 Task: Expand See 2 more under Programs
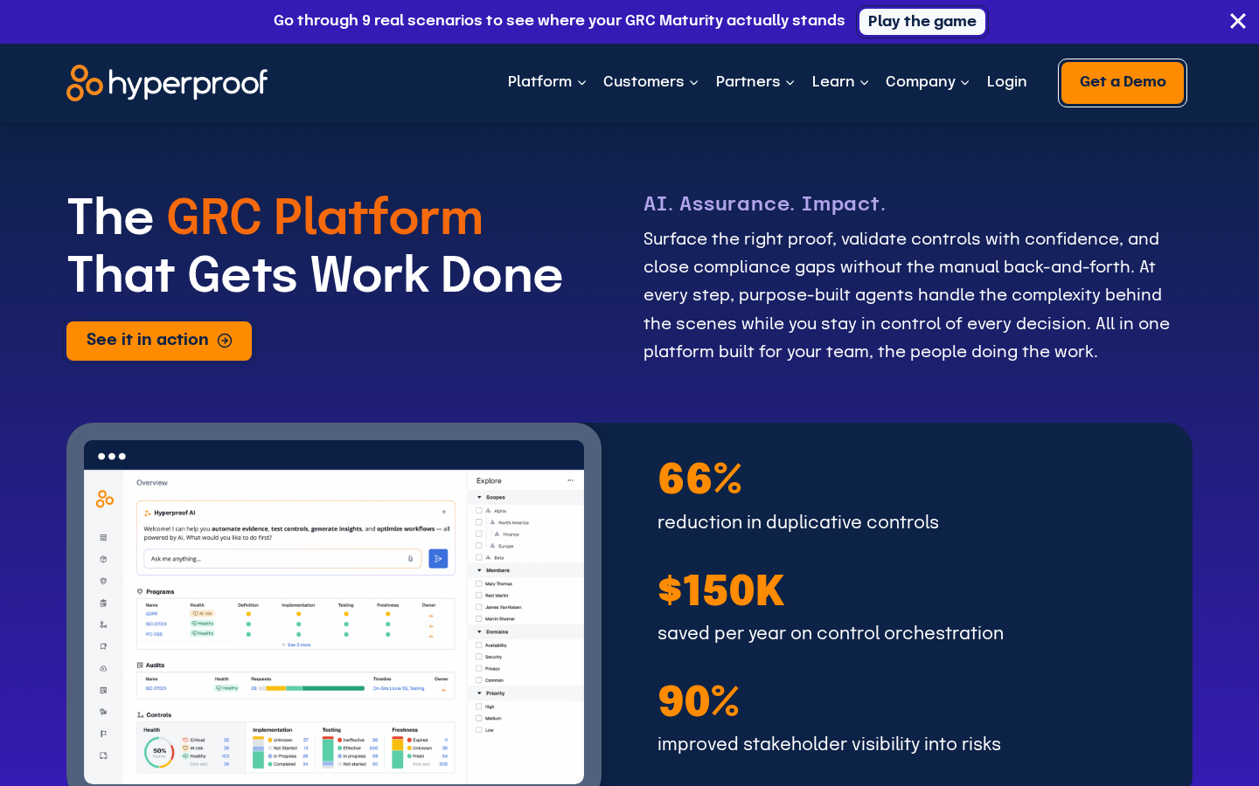[x=296, y=645]
